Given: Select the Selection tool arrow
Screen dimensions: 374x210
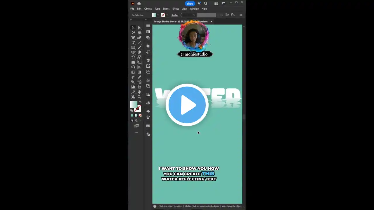Looking at the screenshot, I should pos(133,28).
